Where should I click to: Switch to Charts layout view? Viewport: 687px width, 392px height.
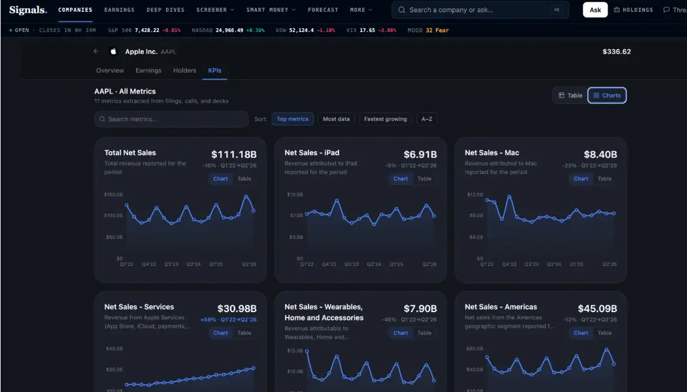tap(607, 95)
